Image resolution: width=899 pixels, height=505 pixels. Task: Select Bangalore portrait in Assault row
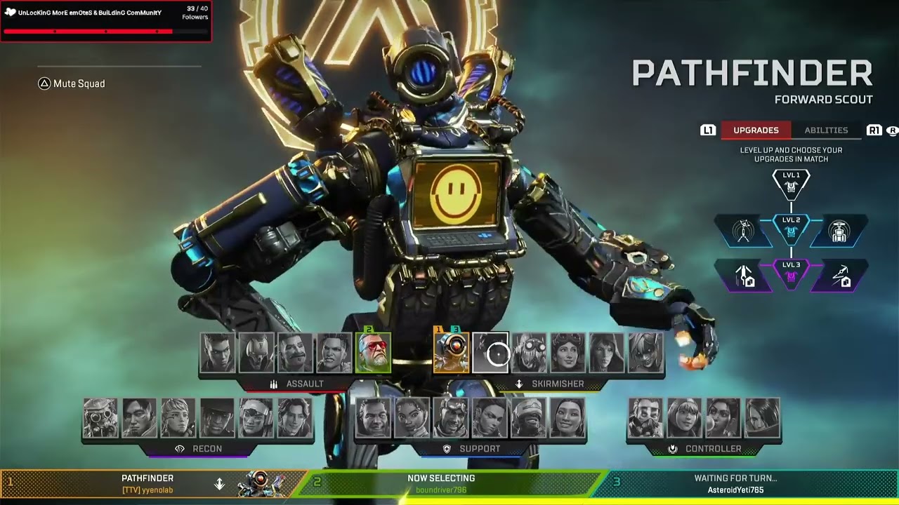pos(218,353)
